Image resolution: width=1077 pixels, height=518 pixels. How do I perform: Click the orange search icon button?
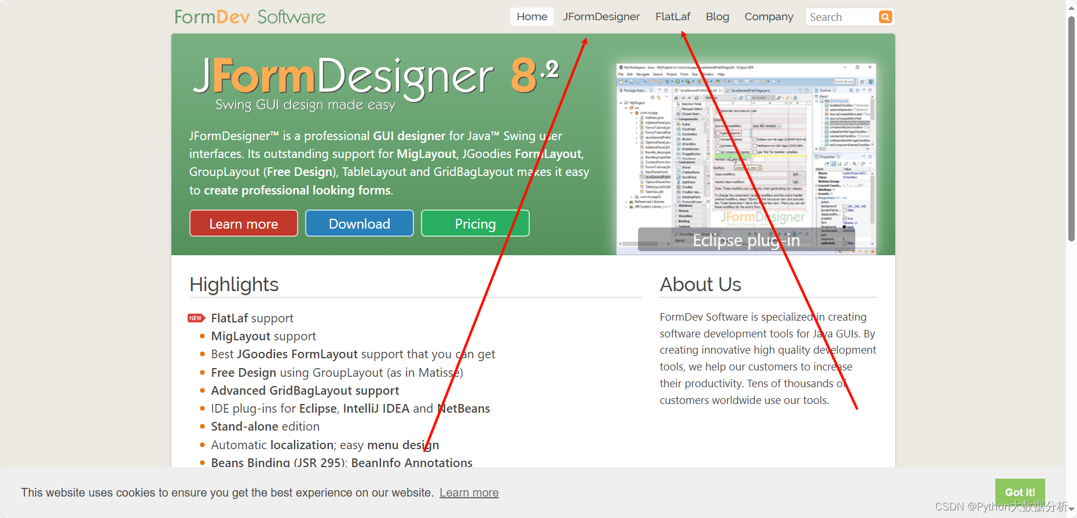(885, 17)
